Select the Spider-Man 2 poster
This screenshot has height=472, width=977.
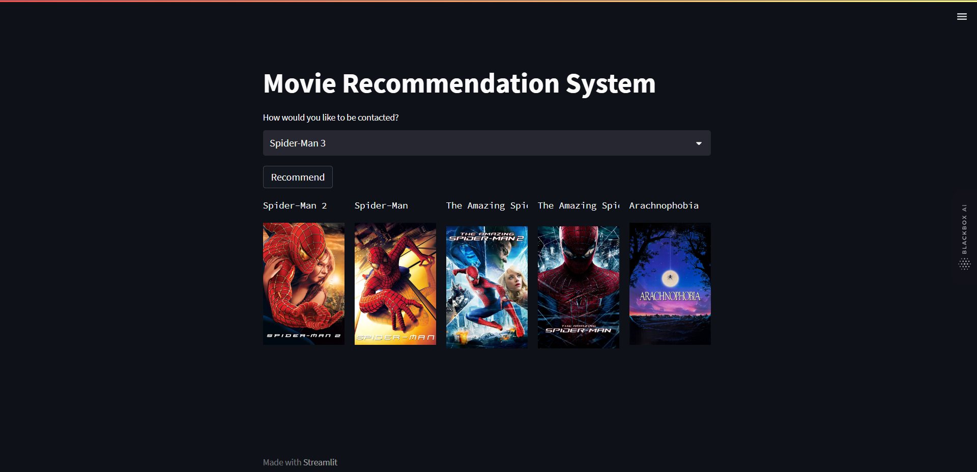304,284
